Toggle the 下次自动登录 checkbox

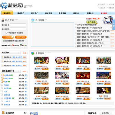(6, 33)
